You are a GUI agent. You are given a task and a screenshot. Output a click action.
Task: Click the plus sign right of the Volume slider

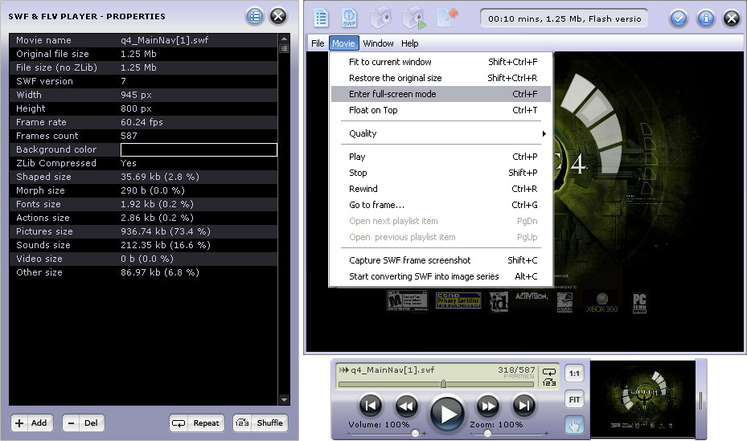point(424,434)
